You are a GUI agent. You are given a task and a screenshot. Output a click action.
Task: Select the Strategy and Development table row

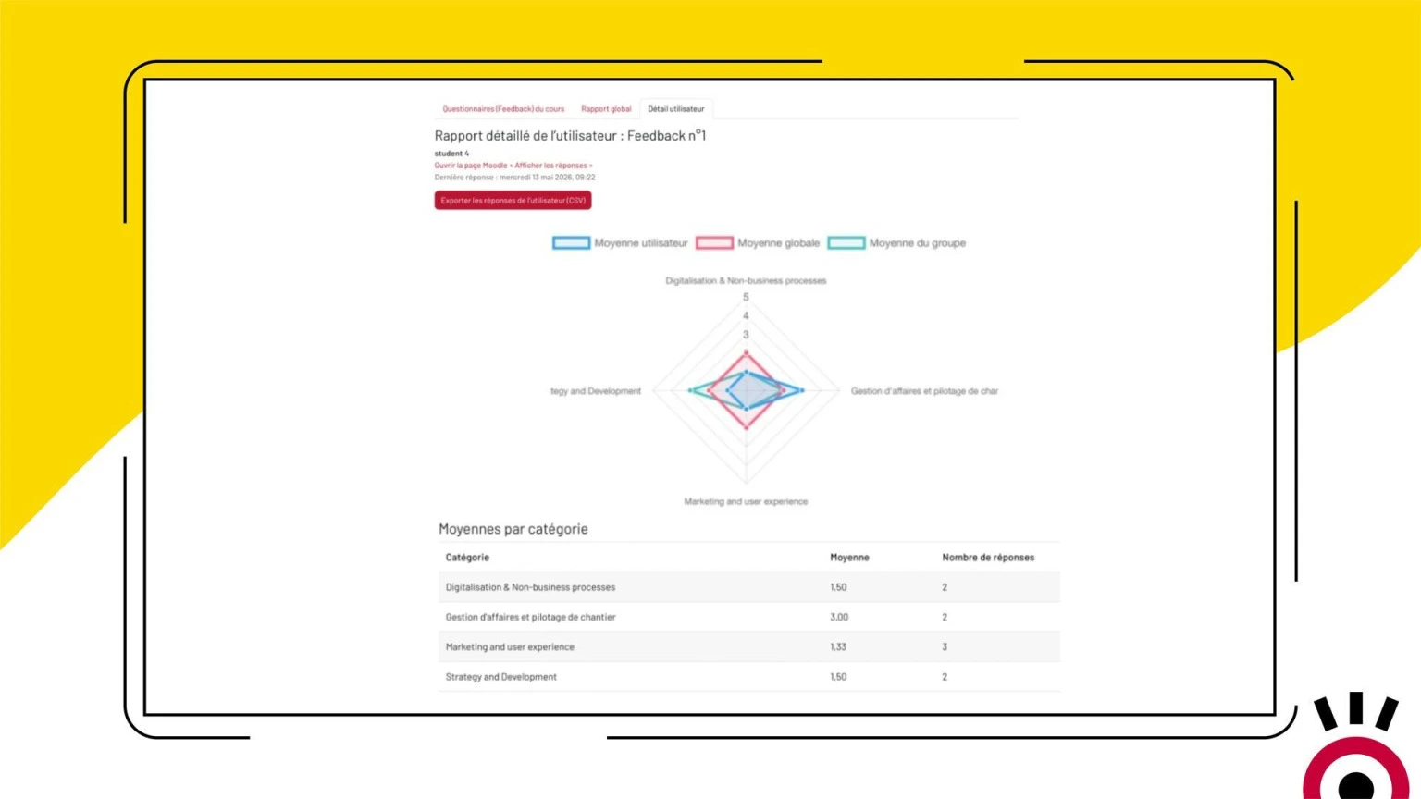749,677
